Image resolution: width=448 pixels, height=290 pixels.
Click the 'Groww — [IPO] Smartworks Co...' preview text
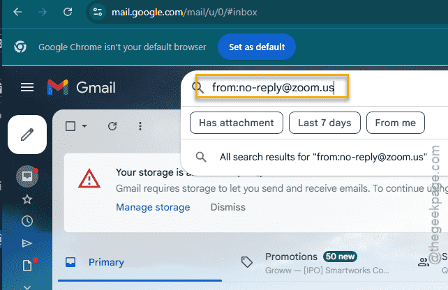[327, 270]
